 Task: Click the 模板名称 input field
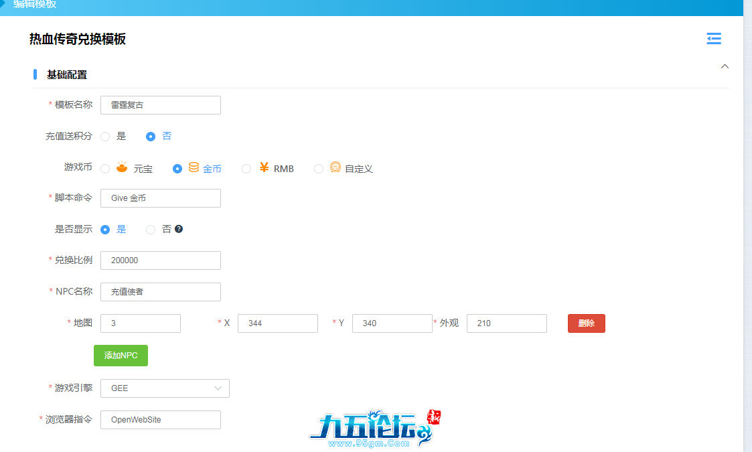tap(160, 105)
